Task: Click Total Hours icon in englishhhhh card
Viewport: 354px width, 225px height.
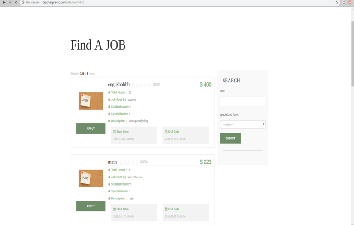Action: (109, 93)
